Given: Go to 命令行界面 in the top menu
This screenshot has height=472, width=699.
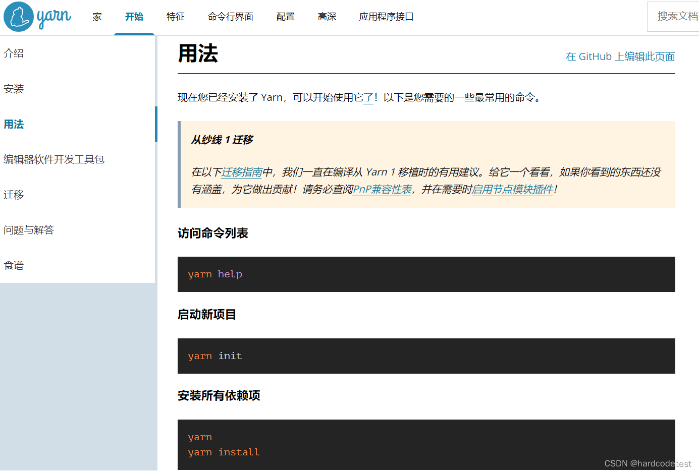Looking at the screenshot, I should point(231,17).
